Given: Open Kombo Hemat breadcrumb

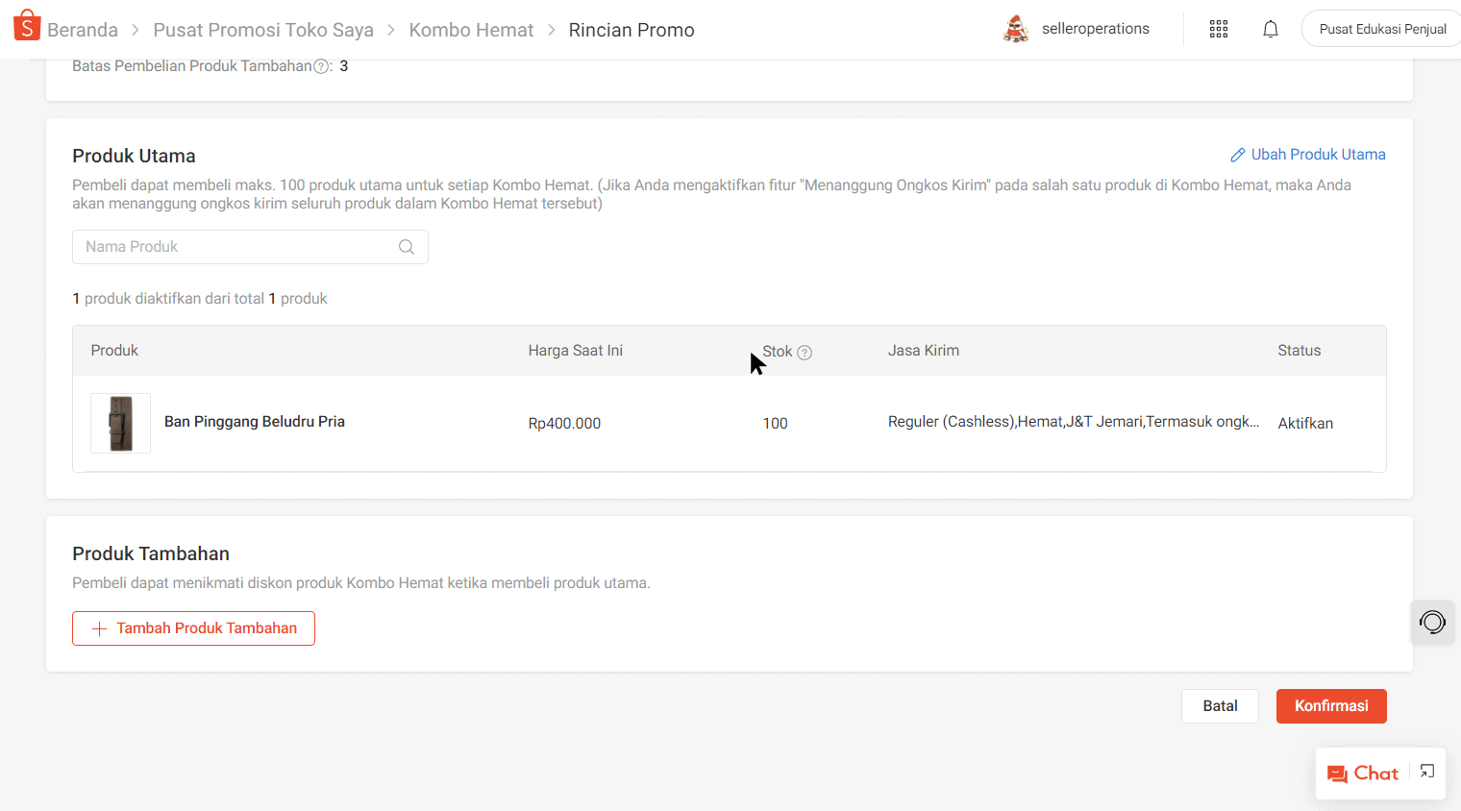Looking at the screenshot, I should [471, 30].
